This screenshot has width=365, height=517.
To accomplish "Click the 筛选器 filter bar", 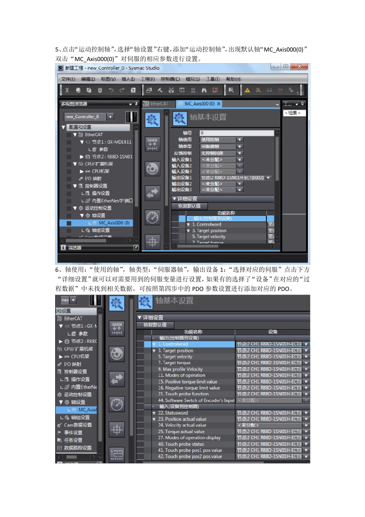I will tap(100, 248).
